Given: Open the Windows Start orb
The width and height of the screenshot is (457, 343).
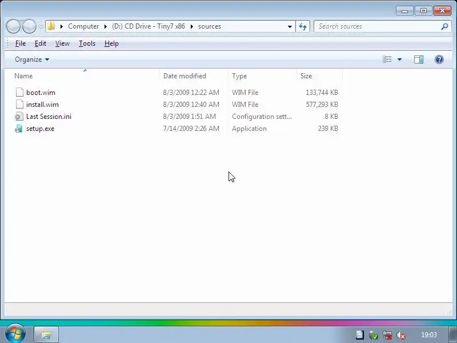Looking at the screenshot, I should (x=15, y=334).
